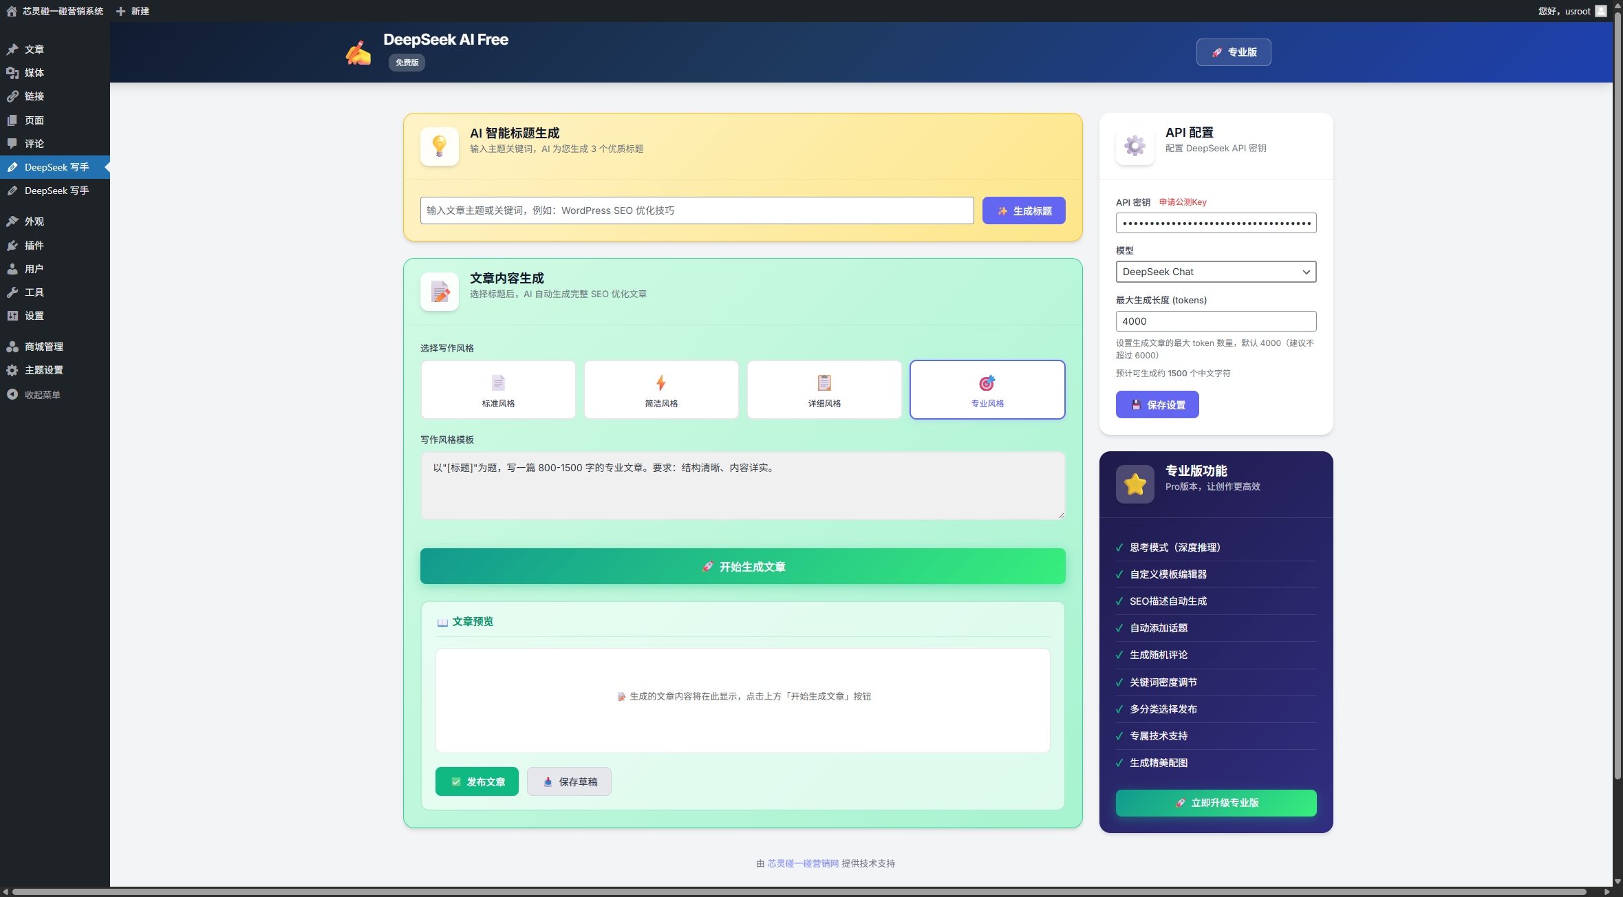Go to 商城管理 menu item

click(43, 347)
